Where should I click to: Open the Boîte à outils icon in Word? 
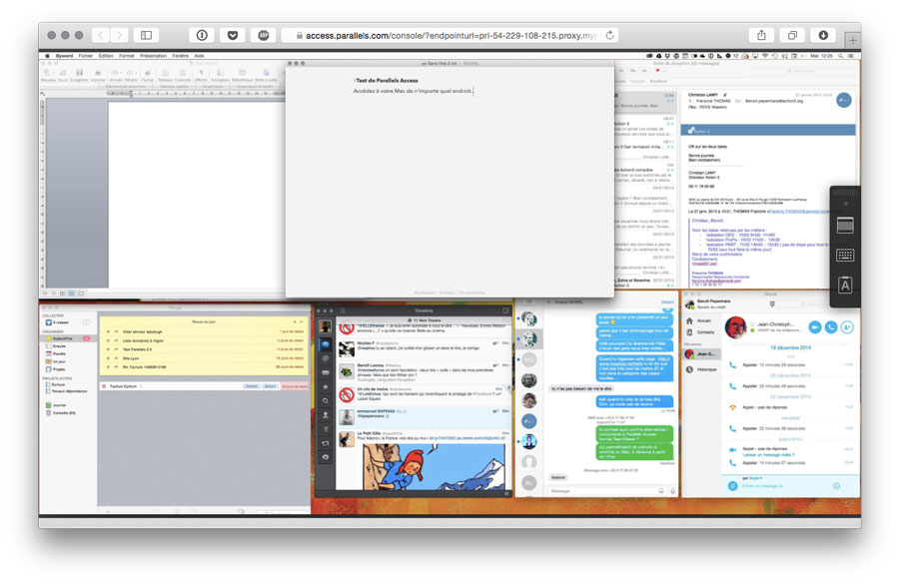tap(266, 74)
